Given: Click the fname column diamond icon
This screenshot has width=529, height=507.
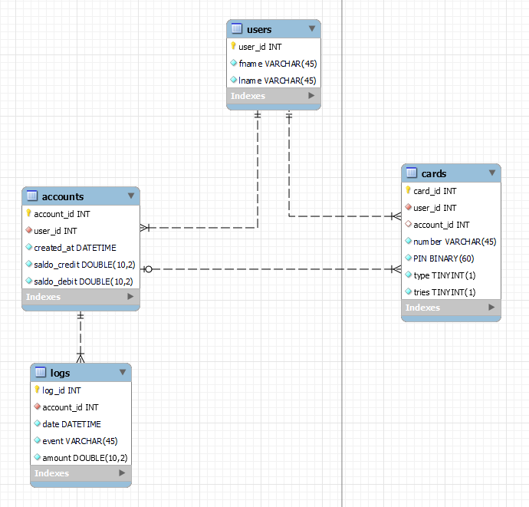Looking at the screenshot, I should [x=234, y=63].
